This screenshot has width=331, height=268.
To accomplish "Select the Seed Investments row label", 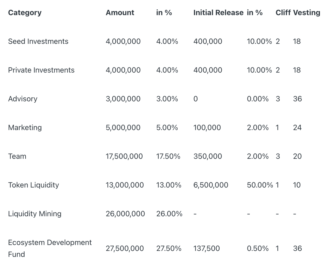I will coord(38,41).
